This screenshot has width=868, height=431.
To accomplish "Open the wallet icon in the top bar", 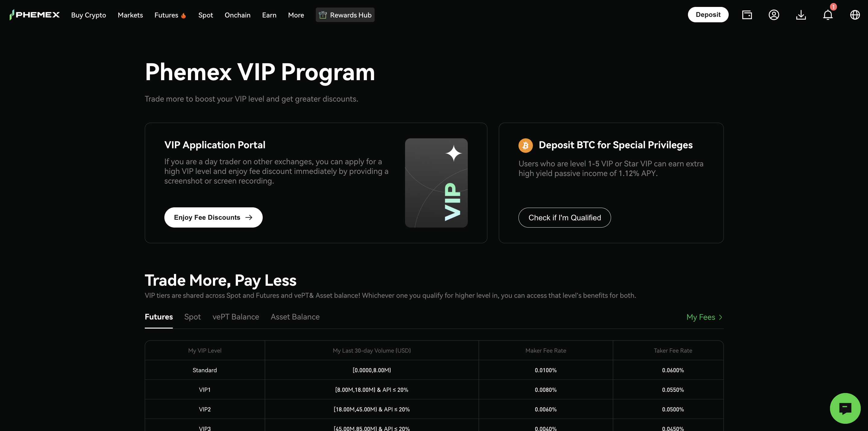I will click(x=747, y=14).
